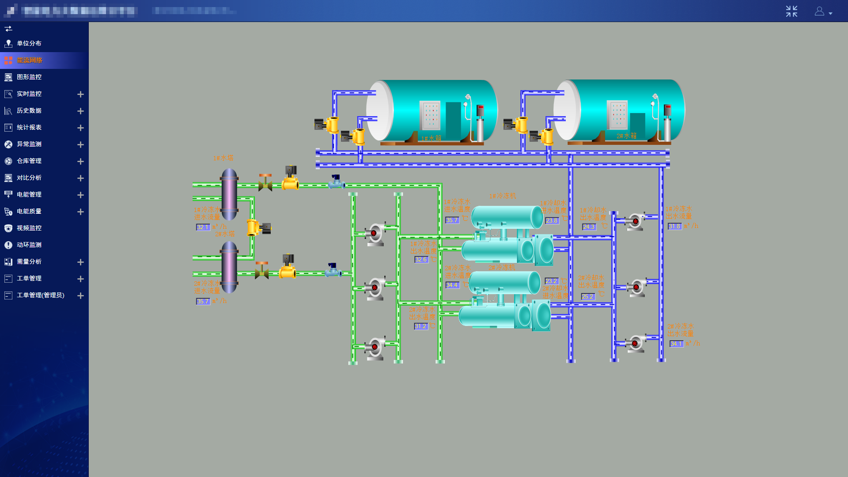Click the 统计报表 report icon
The width and height of the screenshot is (848, 477).
(8, 127)
